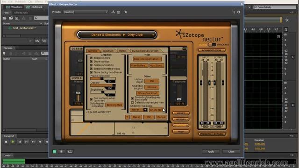The image size is (299, 168).
Task: Sort Files list by Name column arrow
Action: [41, 23]
